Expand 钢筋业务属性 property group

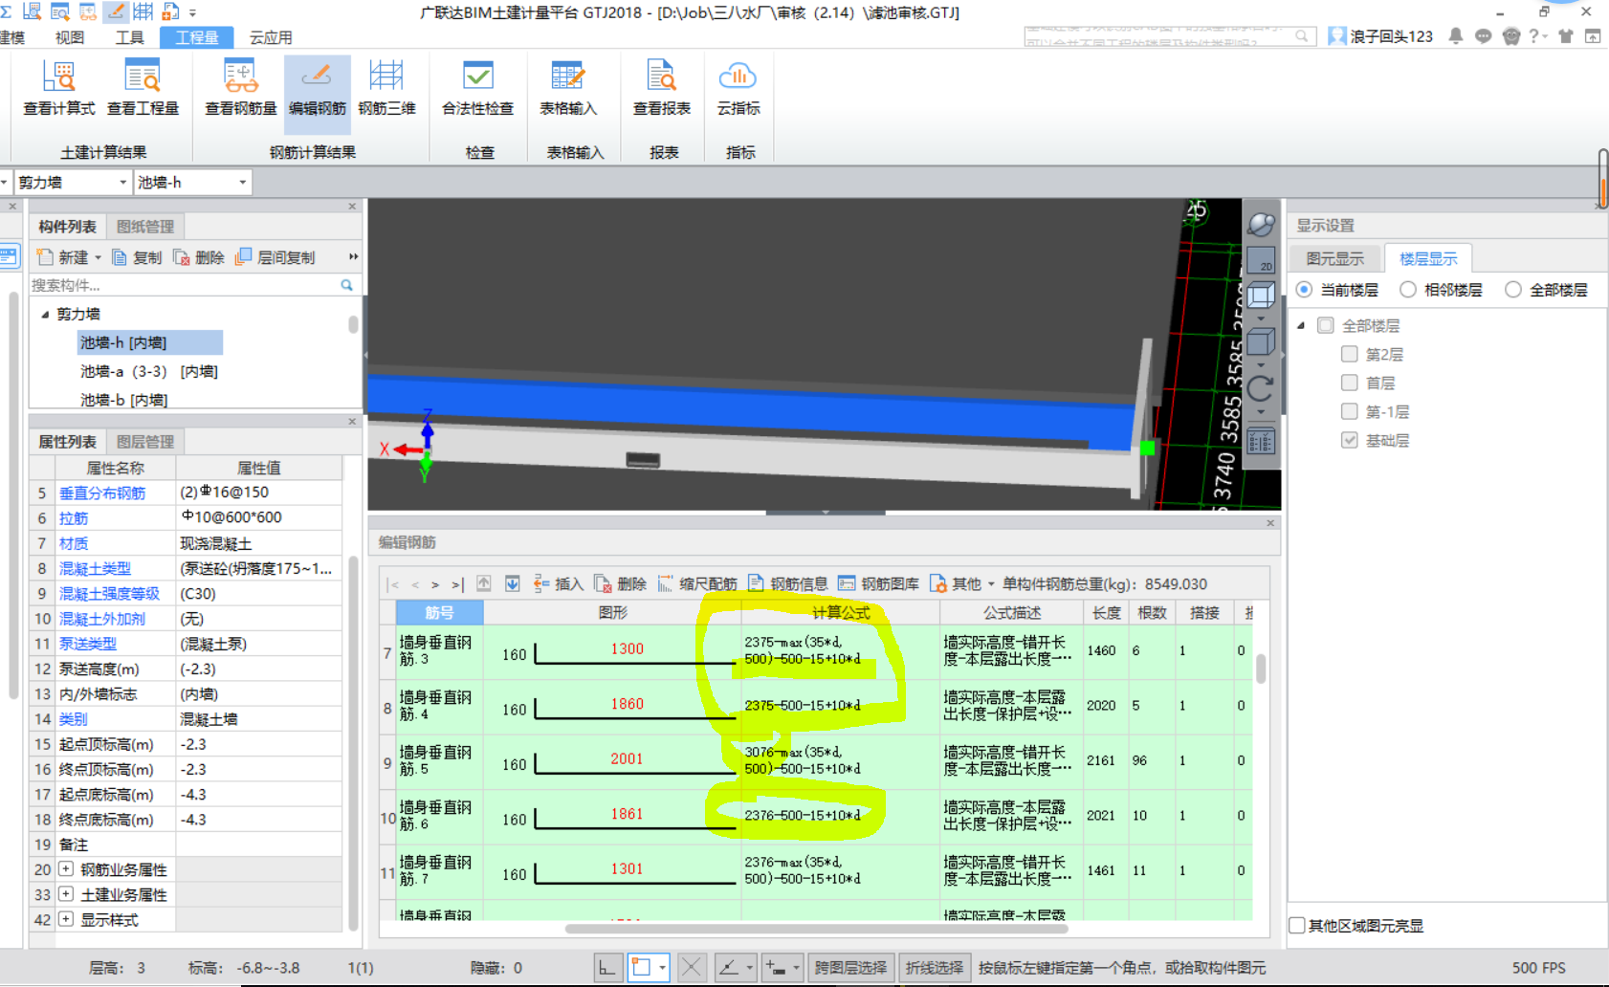(66, 869)
